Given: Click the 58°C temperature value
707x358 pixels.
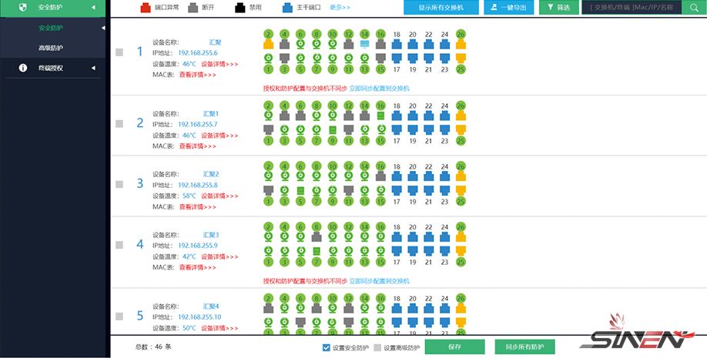Looking at the screenshot, I should tap(189, 196).
